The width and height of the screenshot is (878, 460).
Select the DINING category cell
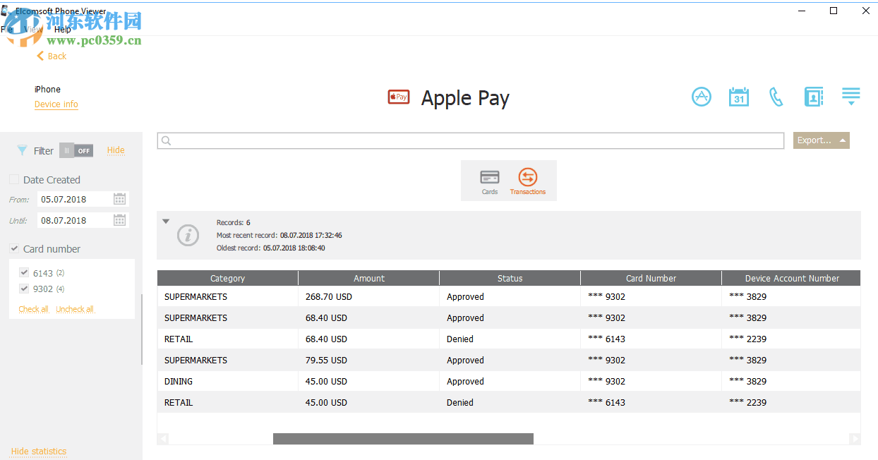(x=227, y=381)
